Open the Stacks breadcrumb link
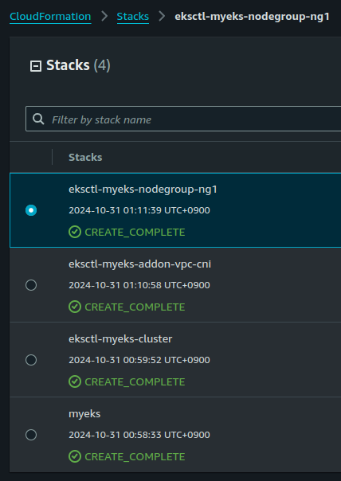The image size is (341, 481). click(133, 16)
